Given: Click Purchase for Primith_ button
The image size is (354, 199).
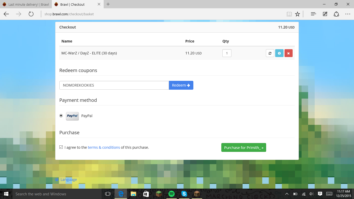Looking at the screenshot, I should pyautogui.click(x=243, y=147).
